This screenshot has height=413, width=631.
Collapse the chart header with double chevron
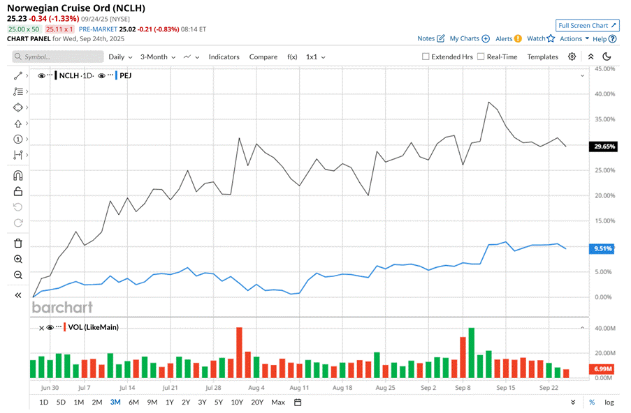(590, 57)
